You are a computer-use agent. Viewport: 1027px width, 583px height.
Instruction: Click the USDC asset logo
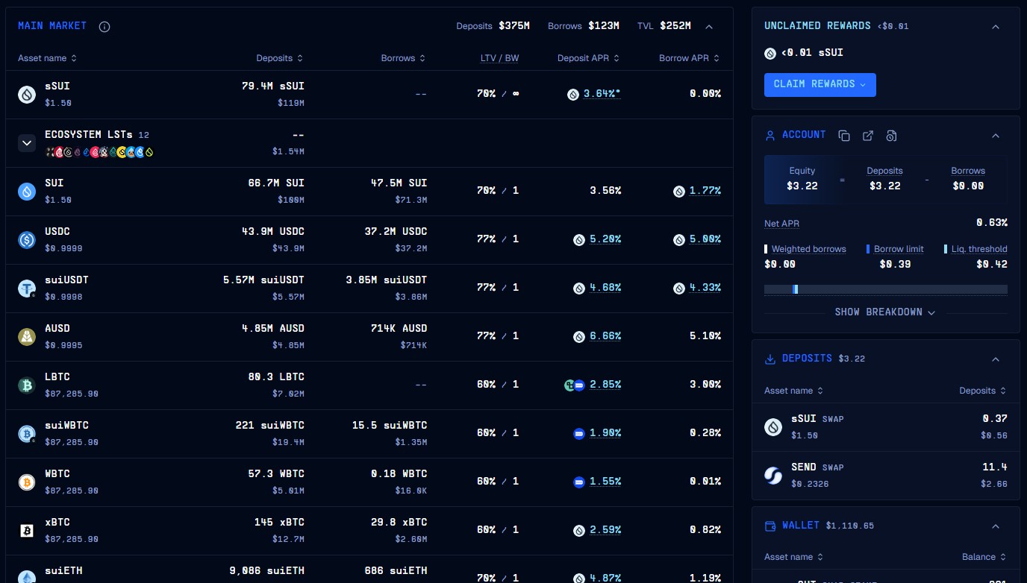(27, 239)
